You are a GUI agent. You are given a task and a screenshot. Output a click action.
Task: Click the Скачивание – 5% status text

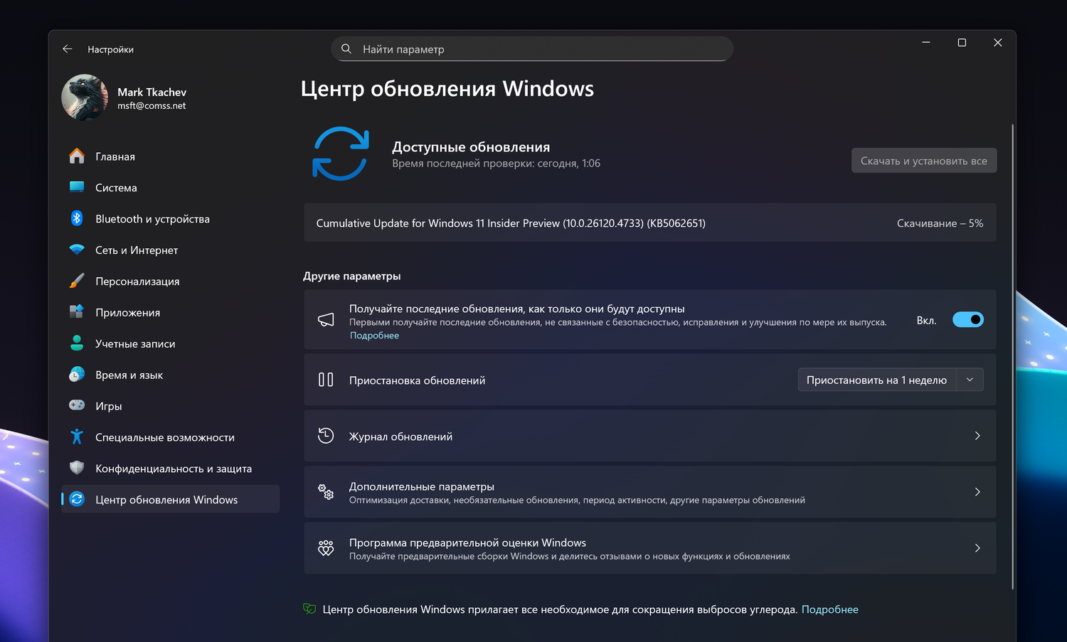click(x=940, y=223)
